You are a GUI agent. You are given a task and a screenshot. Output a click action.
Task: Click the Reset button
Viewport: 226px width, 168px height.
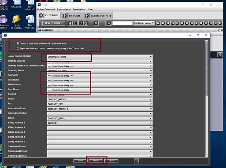click(96, 161)
